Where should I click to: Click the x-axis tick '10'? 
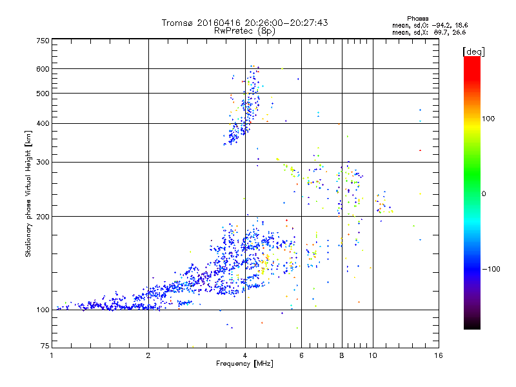coord(373,355)
